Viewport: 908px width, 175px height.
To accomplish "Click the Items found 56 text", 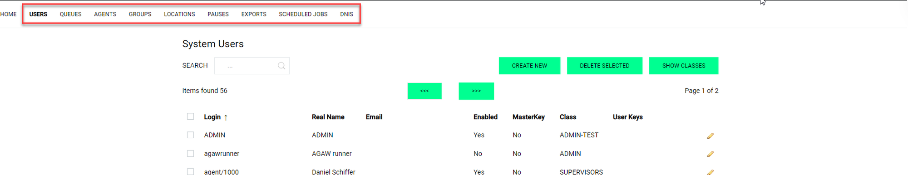I will (205, 91).
